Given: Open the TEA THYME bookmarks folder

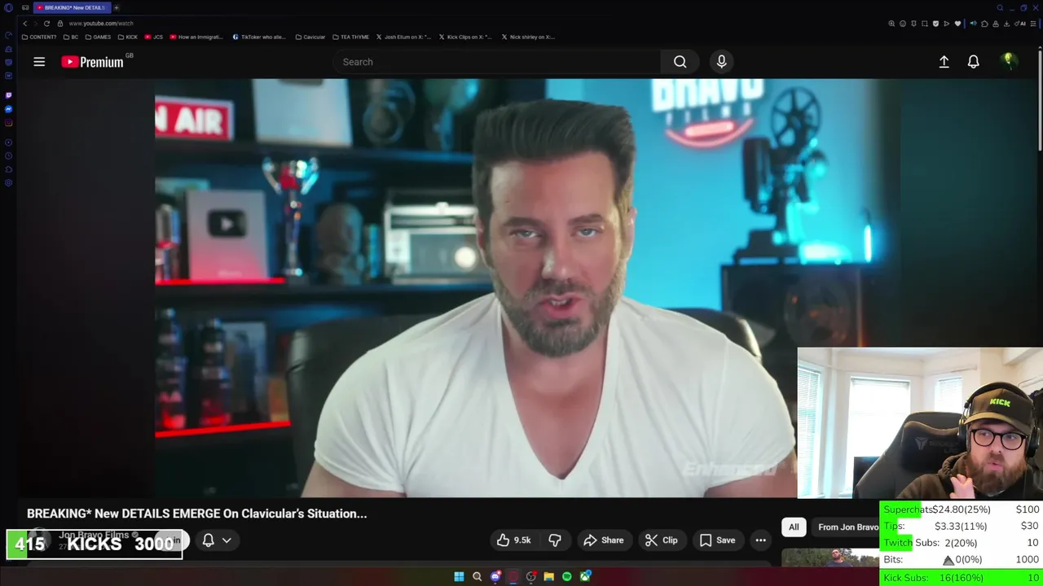Looking at the screenshot, I should (350, 37).
